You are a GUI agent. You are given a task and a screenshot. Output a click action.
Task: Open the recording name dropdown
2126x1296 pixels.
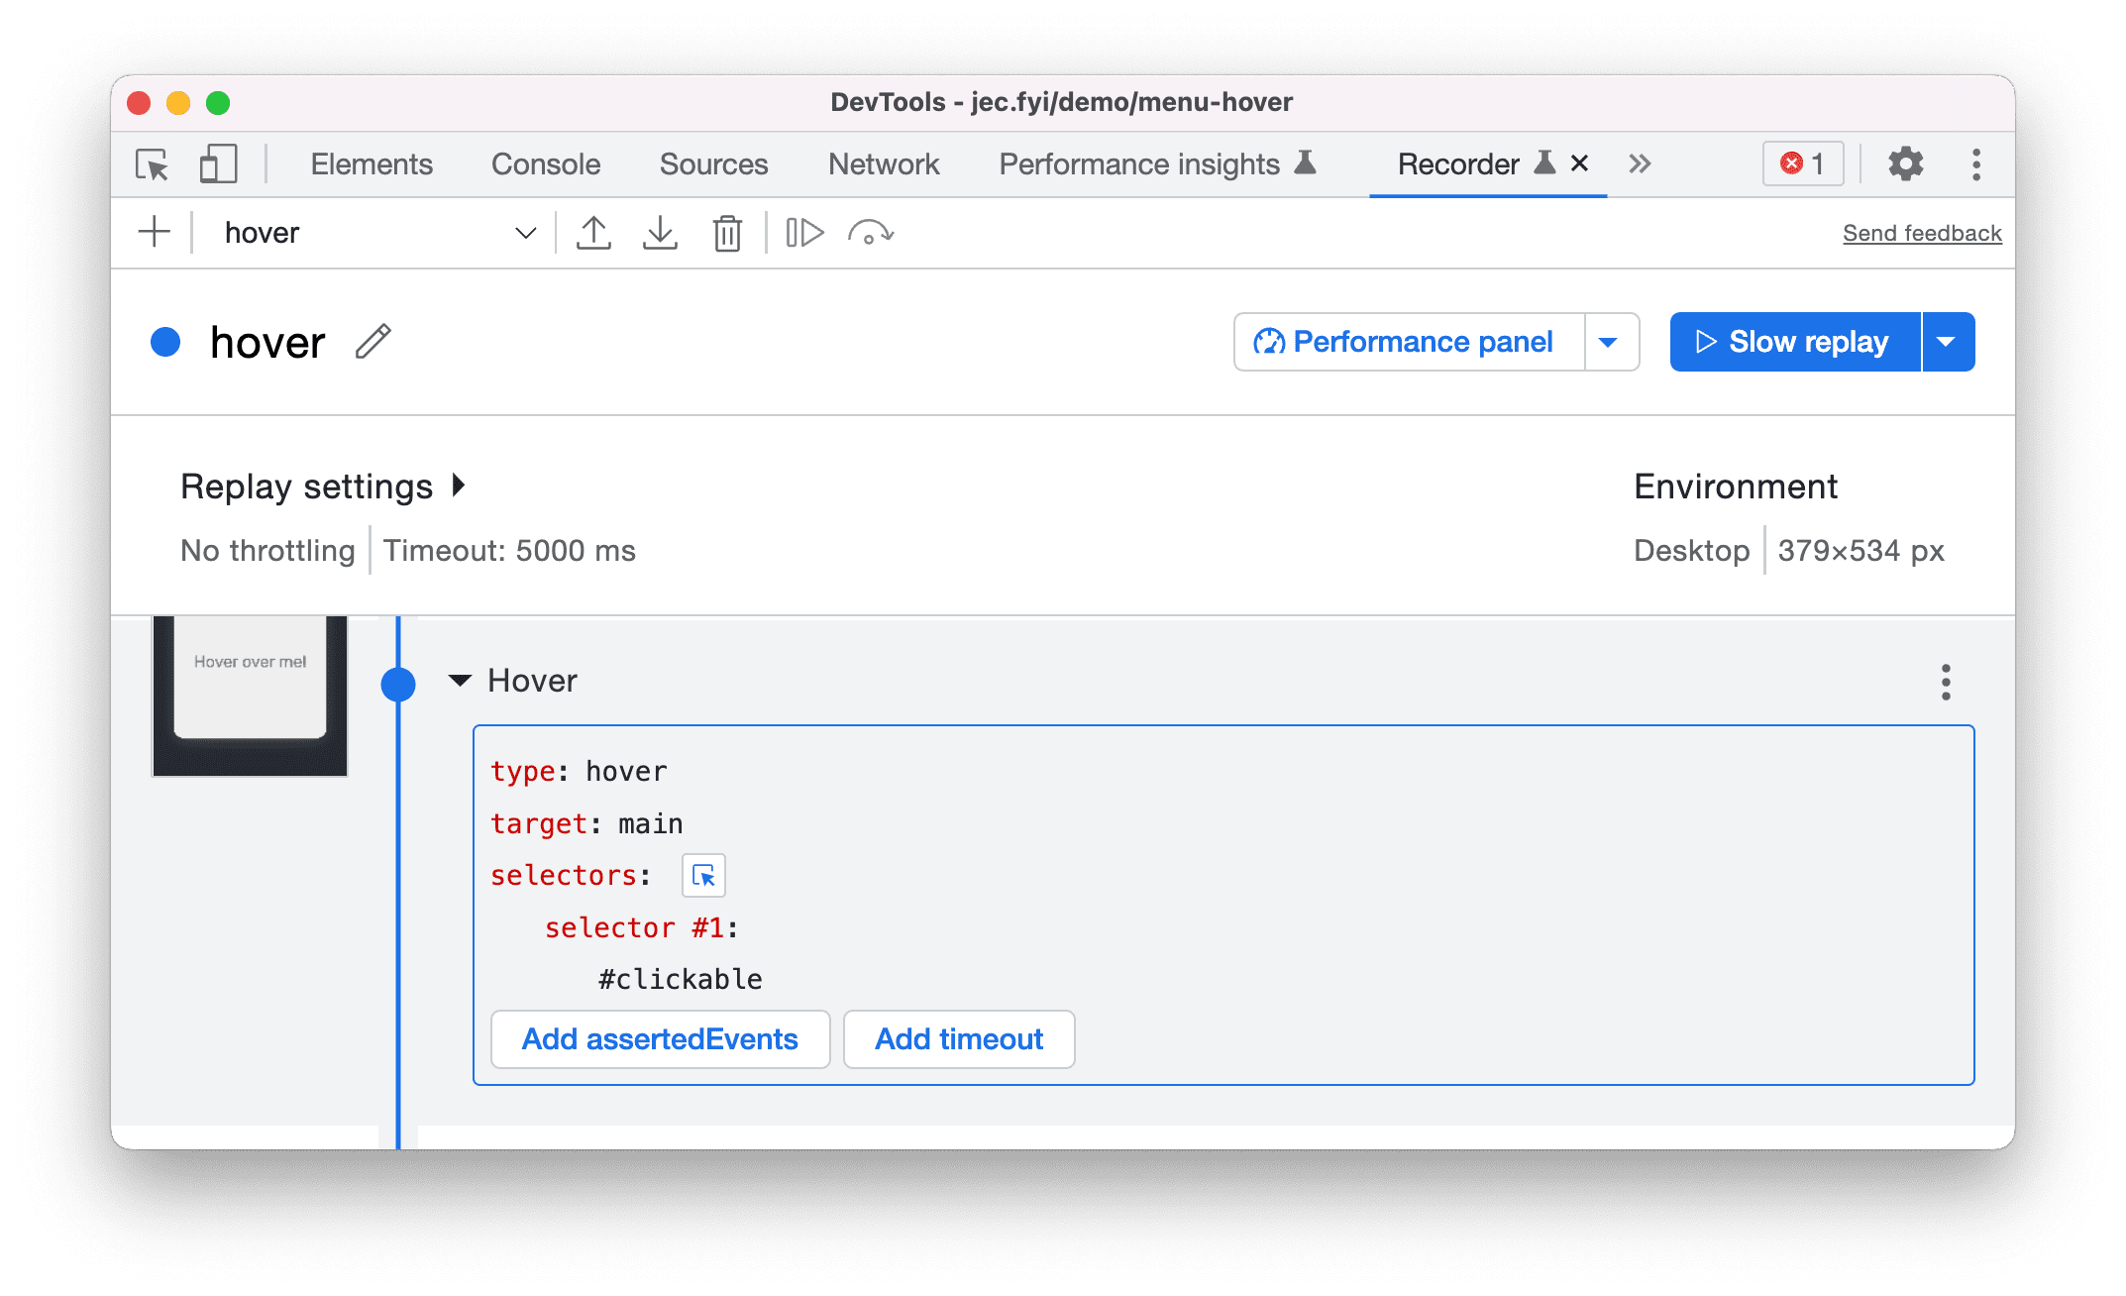pyautogui.click(x=527, y=231)
